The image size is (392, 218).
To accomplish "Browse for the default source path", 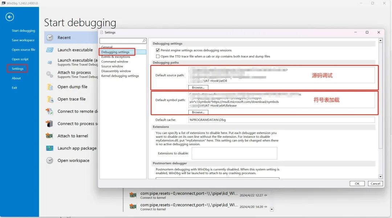I will click(x=198, y=88).
